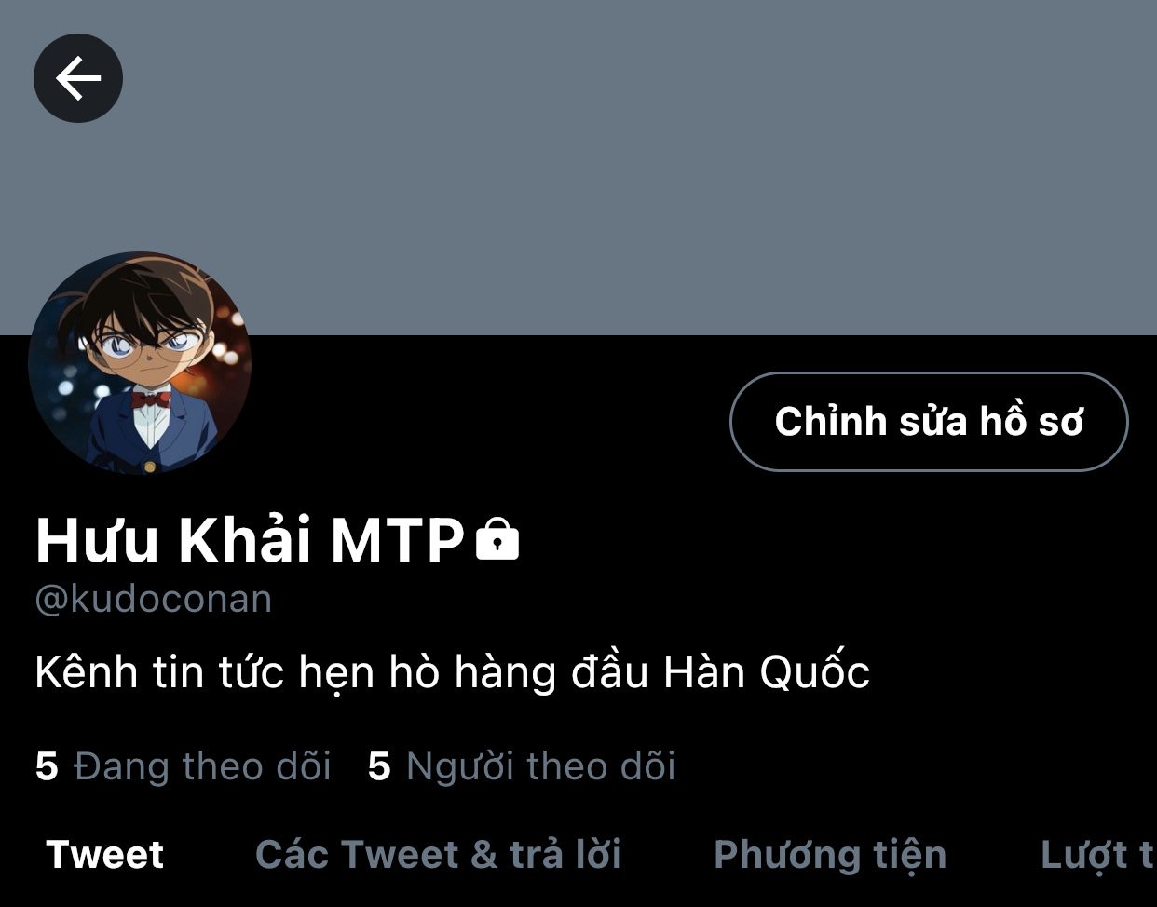This screenshot has width=1157, height=907.
Task: Select the @kudoconan handle text
Action: 154,599
